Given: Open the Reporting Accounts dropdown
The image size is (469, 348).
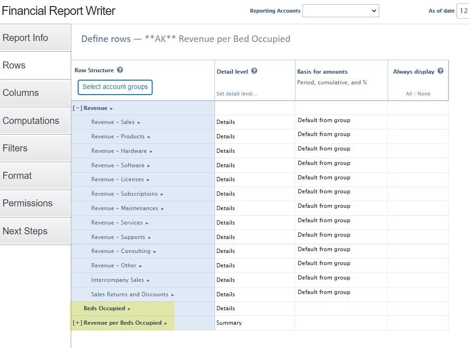Looking at the screenshot, I should [341, 11].
